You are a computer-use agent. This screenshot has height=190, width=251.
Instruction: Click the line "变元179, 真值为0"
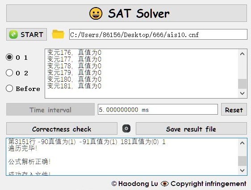(74, 73)
